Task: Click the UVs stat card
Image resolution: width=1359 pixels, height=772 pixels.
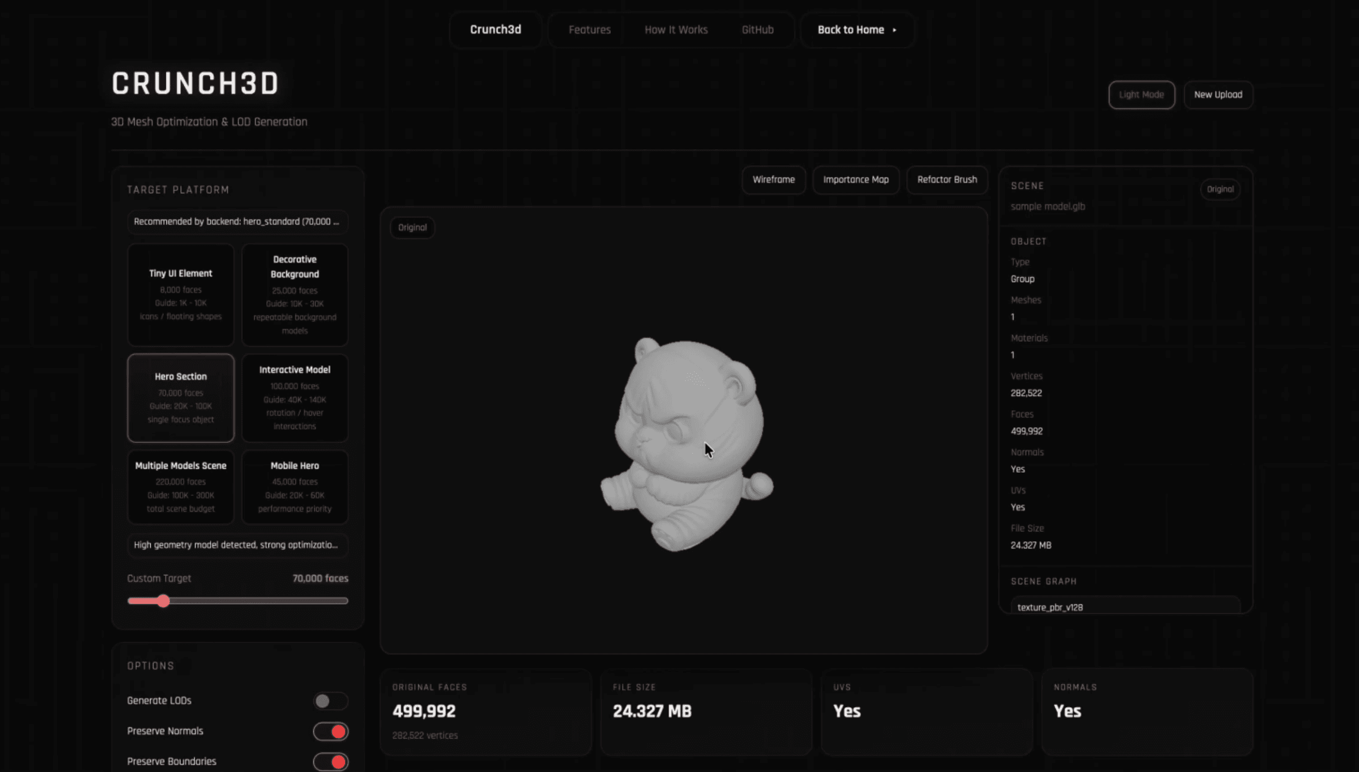Action: click(x=926, y=712)
